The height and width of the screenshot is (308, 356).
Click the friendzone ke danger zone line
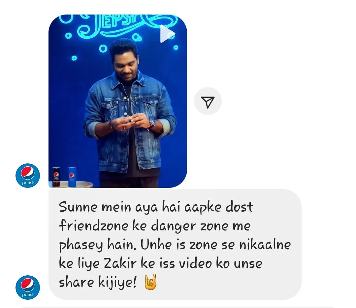click(155, 226)
